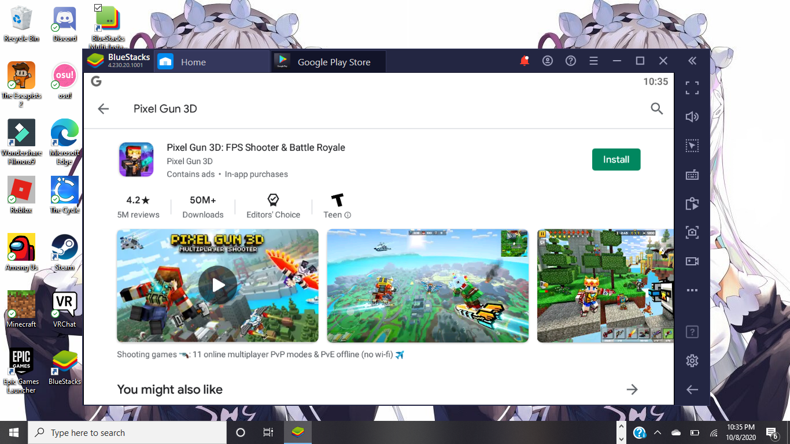Open Task View on the taskbar

[268, 432]
